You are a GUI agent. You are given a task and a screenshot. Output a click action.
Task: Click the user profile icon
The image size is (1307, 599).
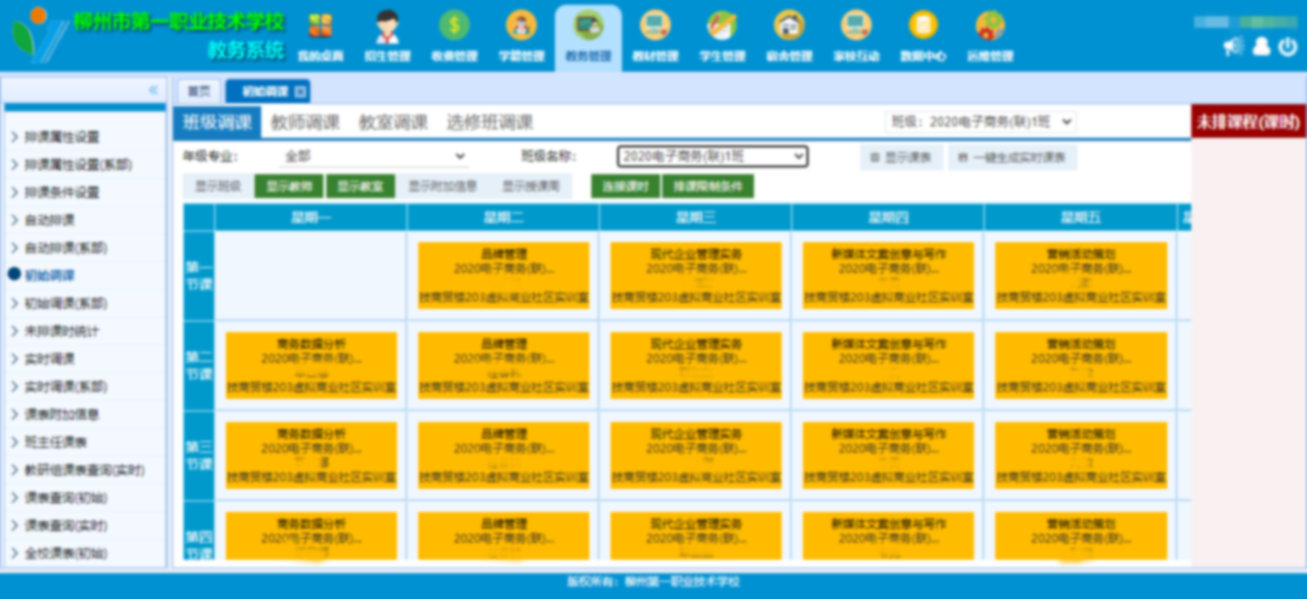(x=1261, y=46)
